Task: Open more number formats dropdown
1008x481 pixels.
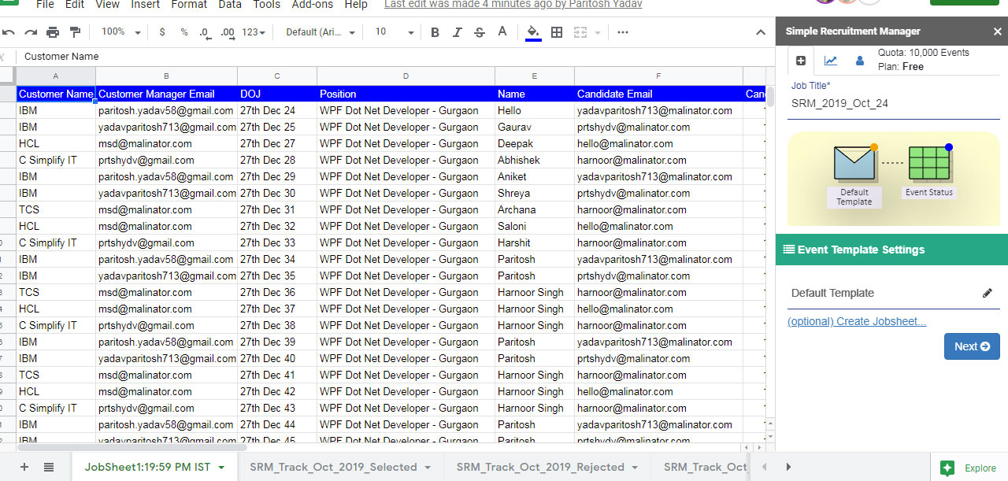Action: (x=254, y=32)
